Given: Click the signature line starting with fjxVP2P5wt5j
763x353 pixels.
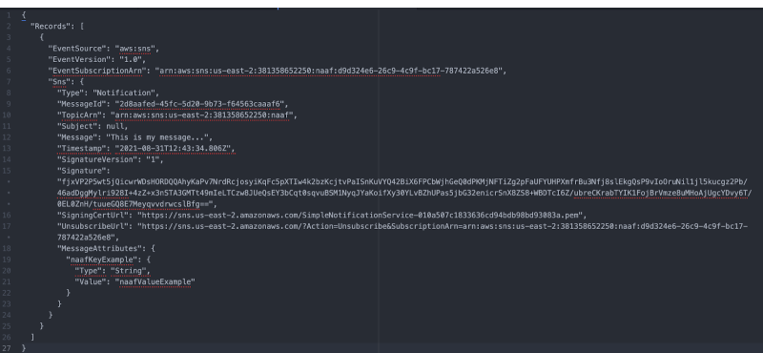Looking at the screenshot, I should click(x=402, y=181).
